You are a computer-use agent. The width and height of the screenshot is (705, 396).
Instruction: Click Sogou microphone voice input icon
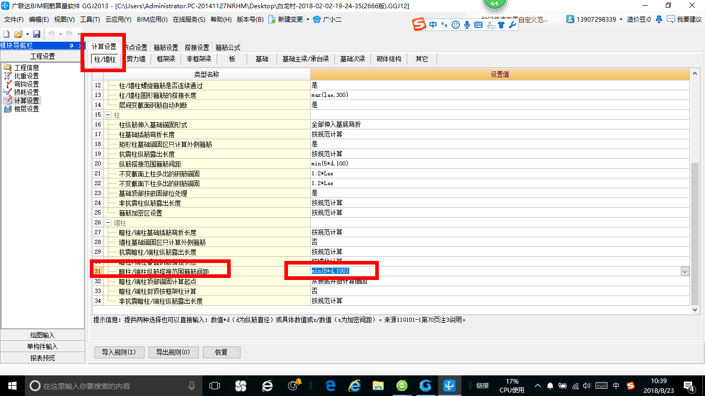[x=467, y=25]
